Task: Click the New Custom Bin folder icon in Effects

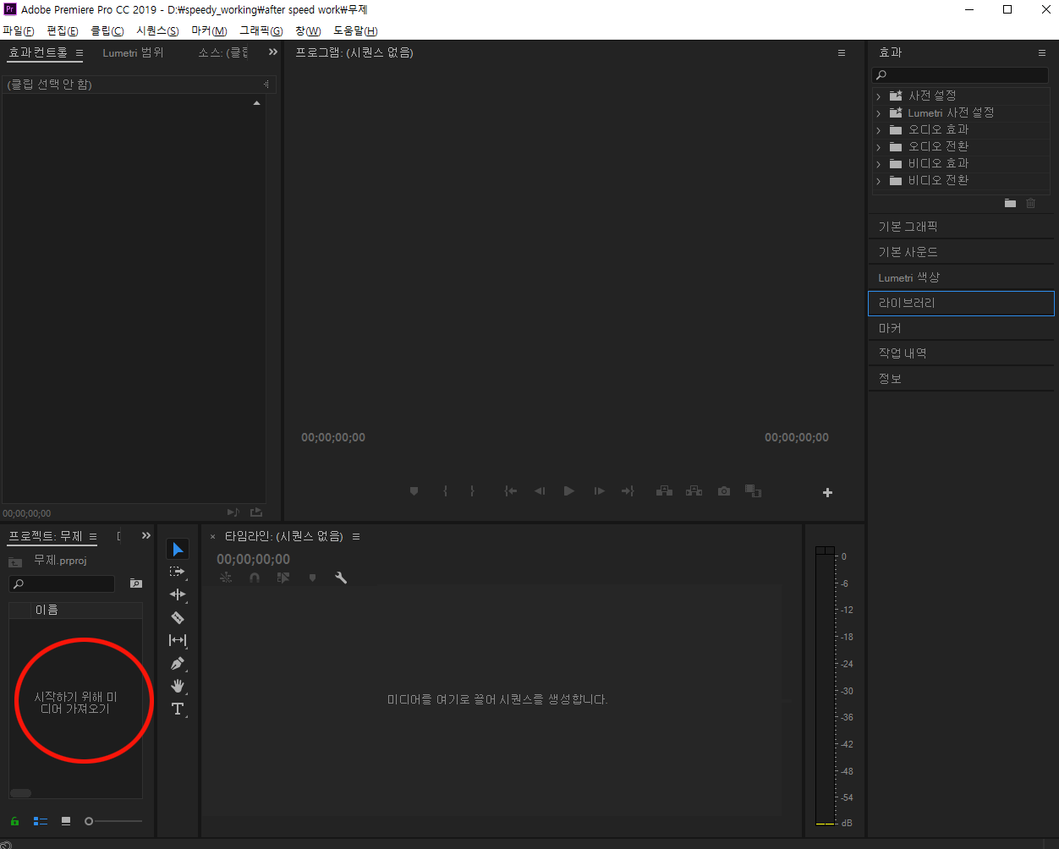Action: coord(1010,203)
